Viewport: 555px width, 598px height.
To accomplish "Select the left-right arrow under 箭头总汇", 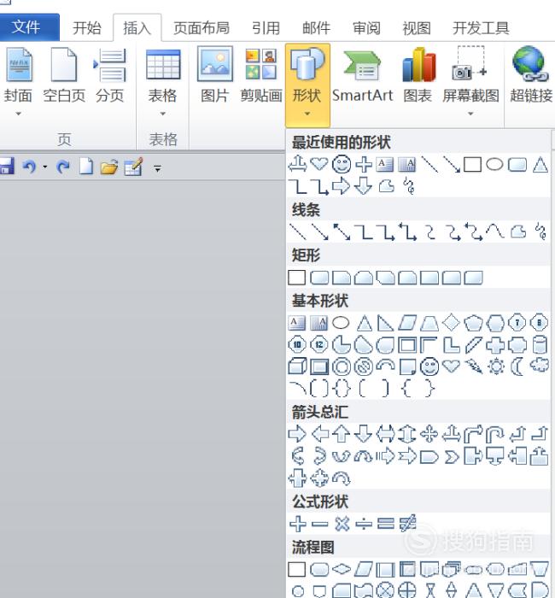I will [385, 434].
